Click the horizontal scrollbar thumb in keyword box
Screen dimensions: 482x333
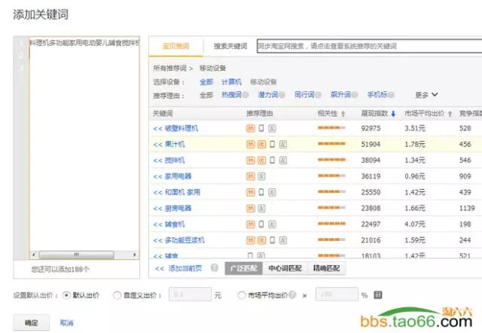coord(77,255)
